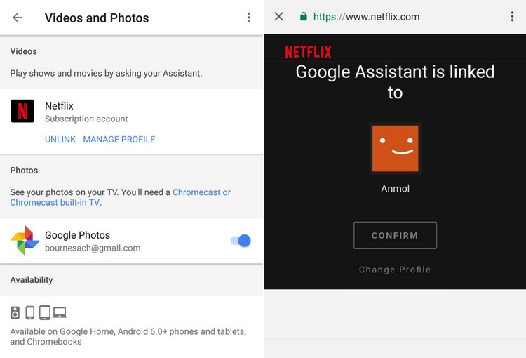Tap the Google Photos title text

click(77, 235)
